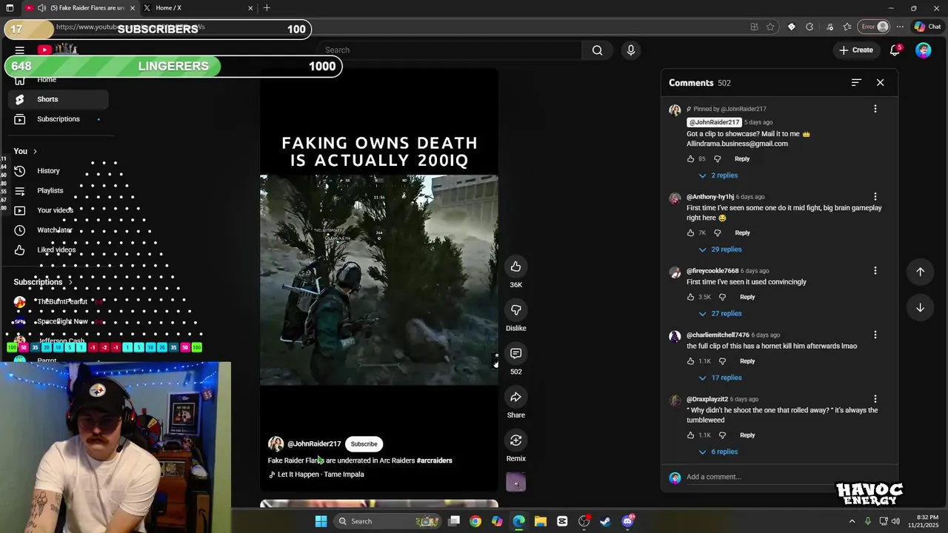The width and height of the screenshot is (948, 533).
Task: Open the Windows Start menu
Action: pyautogui.click(x=321, y=521)
